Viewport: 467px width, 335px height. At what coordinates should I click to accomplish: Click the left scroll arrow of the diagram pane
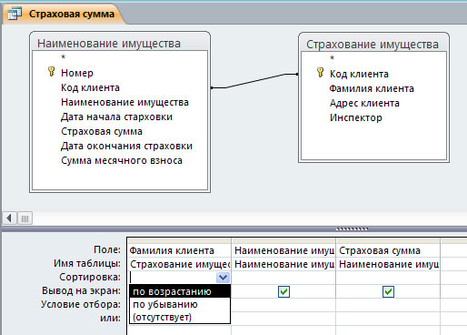tap(10, 218)
